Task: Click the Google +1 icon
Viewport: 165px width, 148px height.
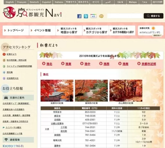Action: 93,16
